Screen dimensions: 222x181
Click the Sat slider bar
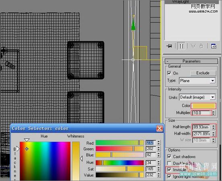coord(119,169)
